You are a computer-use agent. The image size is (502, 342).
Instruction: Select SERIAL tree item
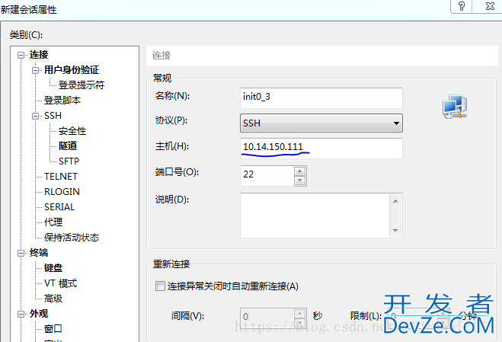[59, 207]
